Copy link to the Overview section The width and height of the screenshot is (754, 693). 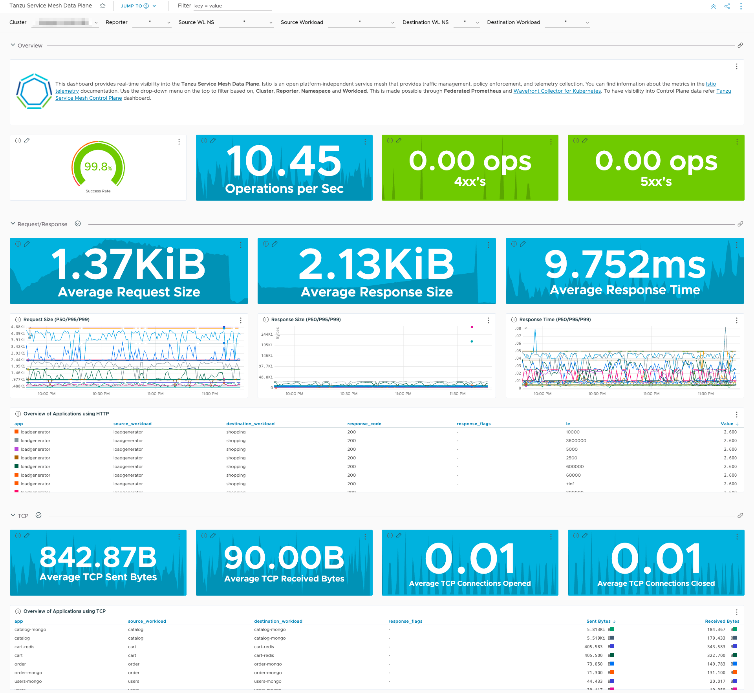(740, 46)
